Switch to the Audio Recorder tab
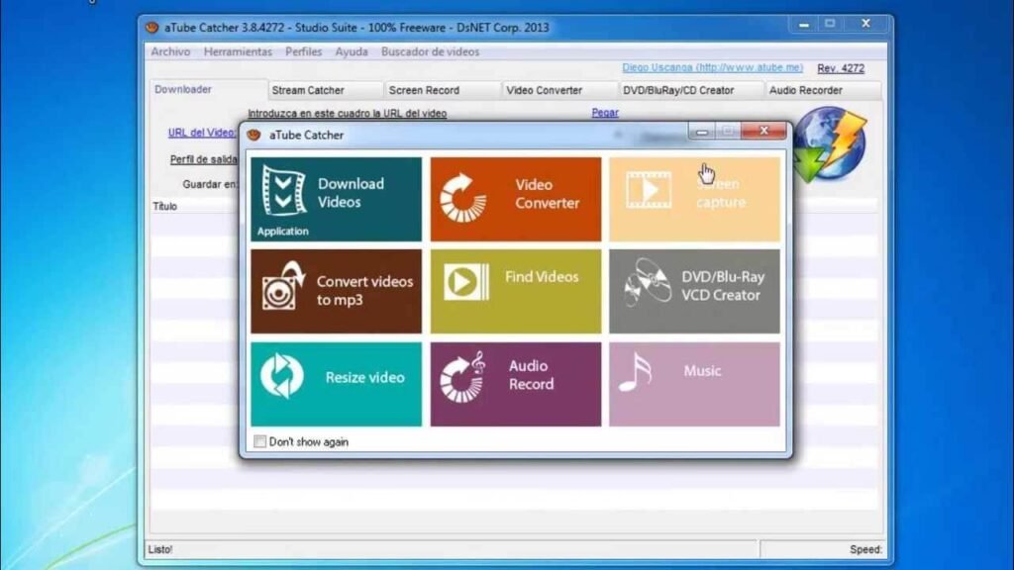This screenshot has height=570, width=1014. pyautogui.click(x=823, y=90)
